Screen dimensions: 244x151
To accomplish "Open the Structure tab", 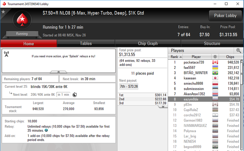I will point(212,44).
